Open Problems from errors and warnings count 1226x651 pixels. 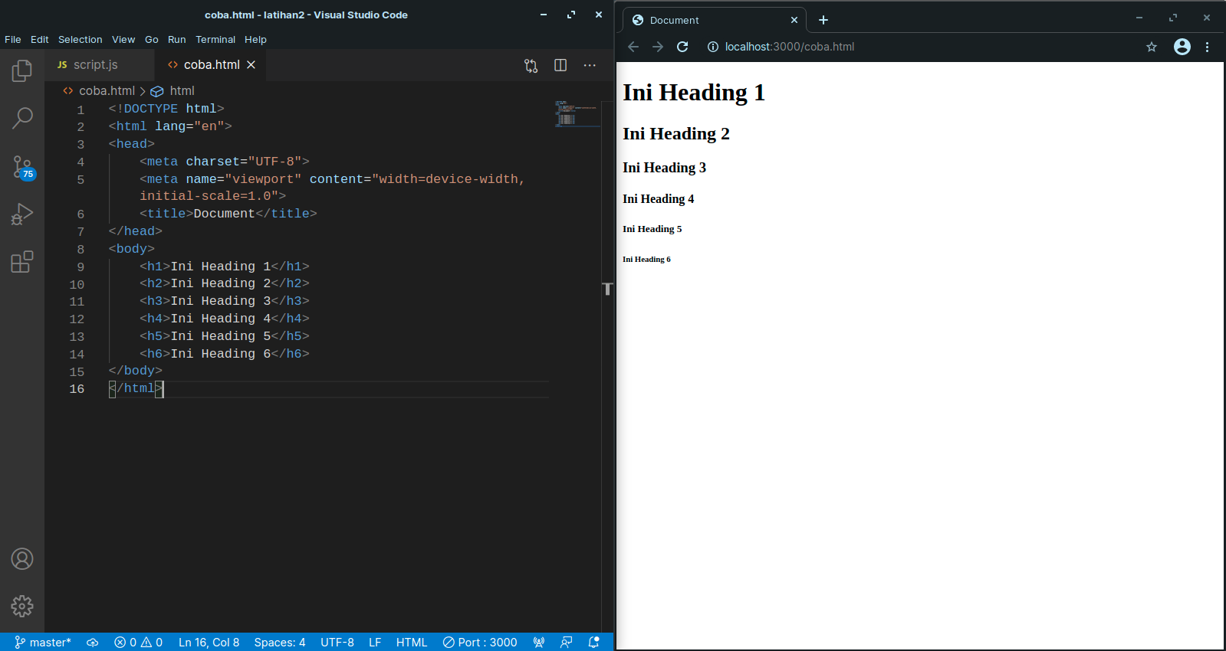point(138,643)
